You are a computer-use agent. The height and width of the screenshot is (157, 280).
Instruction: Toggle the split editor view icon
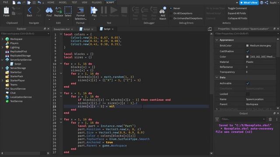click(x=210, y=29)
